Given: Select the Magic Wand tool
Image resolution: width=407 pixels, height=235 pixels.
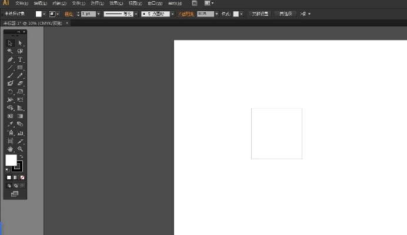Looking at the screenshot, I should (10, 51).
